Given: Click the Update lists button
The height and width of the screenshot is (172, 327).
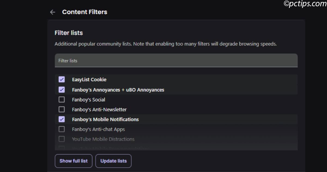Looking at the screenshot, I should pos(113,161).
